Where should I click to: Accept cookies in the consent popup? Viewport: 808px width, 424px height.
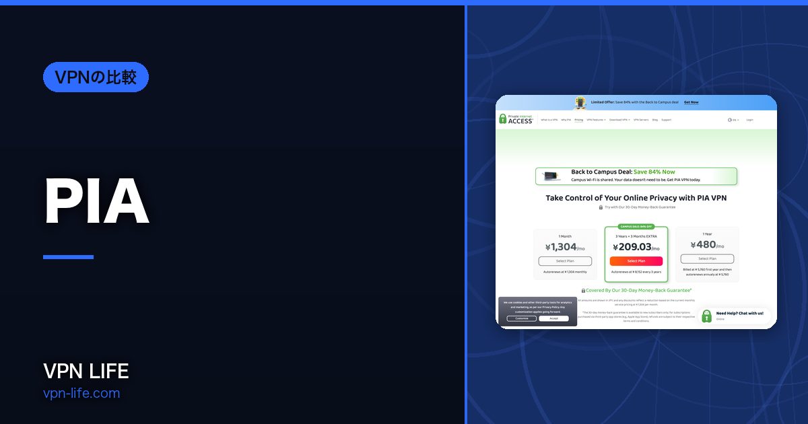point(553,318)
